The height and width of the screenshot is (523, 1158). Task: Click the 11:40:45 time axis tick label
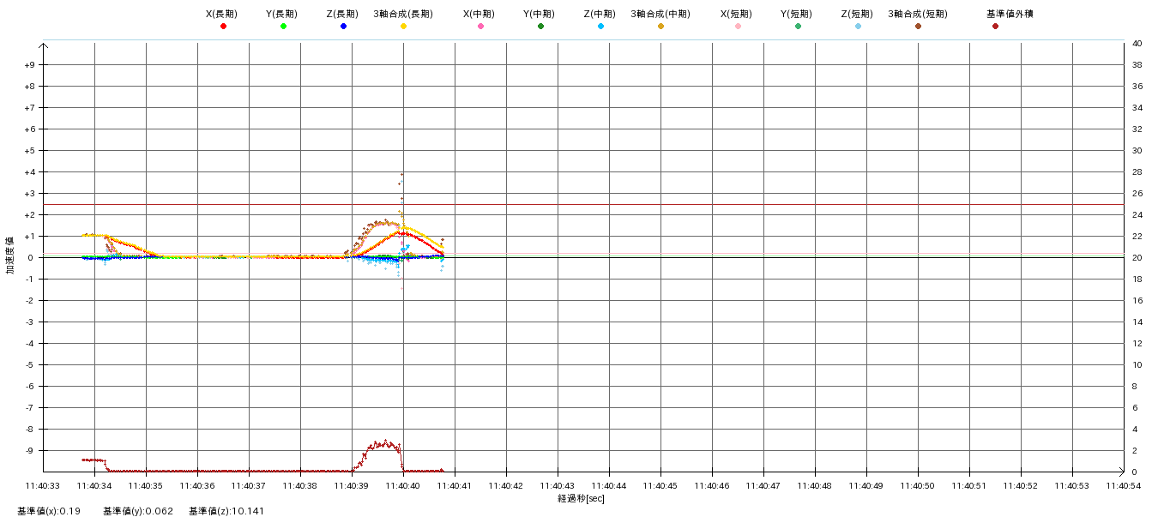(x=660, y=485)
